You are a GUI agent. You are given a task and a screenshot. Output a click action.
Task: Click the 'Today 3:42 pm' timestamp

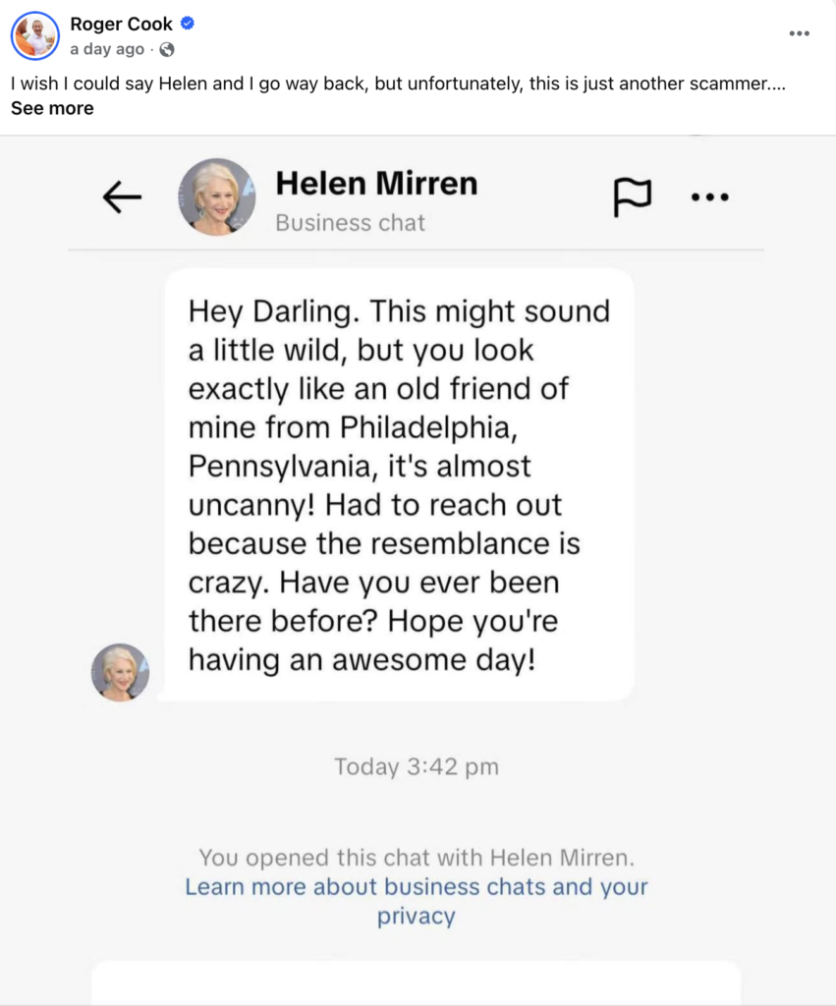417,767
